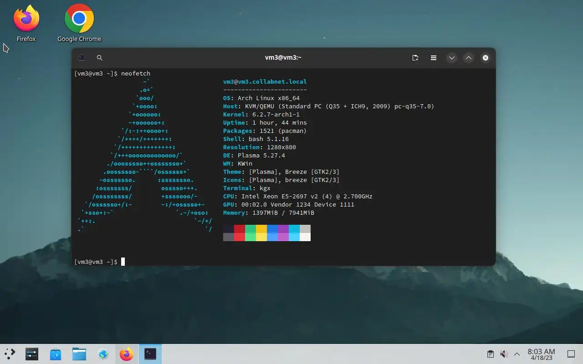This screenshot has width=583, height=364.
Task: Click the Shell: bash 5.1.16 line
Action: point(256,139)
